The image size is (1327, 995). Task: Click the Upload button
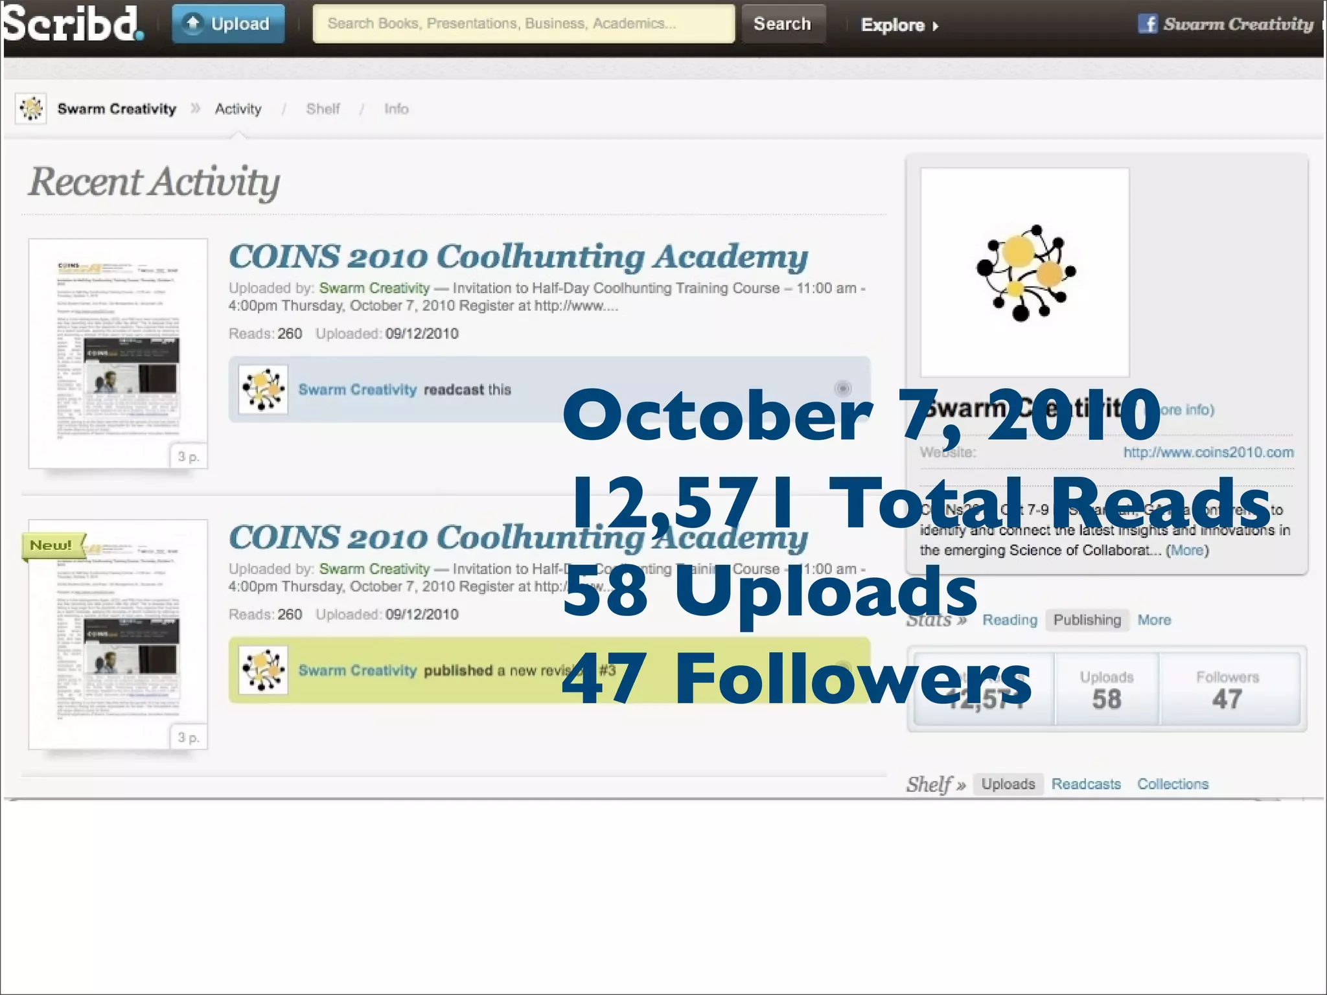[228, 24]
